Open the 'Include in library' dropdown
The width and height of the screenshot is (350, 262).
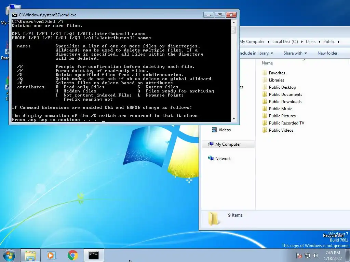point(256,53)
